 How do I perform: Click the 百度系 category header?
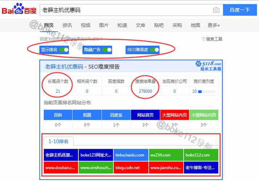116,115
